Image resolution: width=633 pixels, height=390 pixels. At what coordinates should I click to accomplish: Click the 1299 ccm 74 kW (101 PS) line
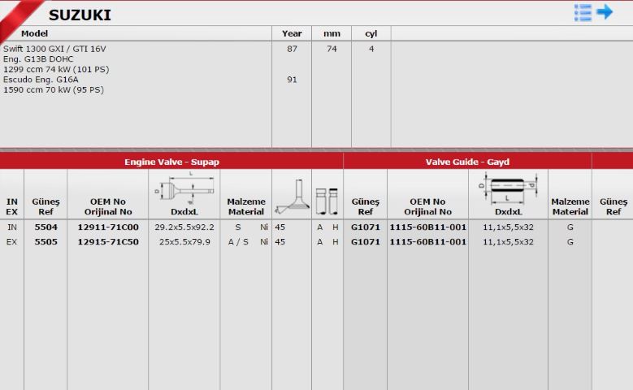coord(56,69)
